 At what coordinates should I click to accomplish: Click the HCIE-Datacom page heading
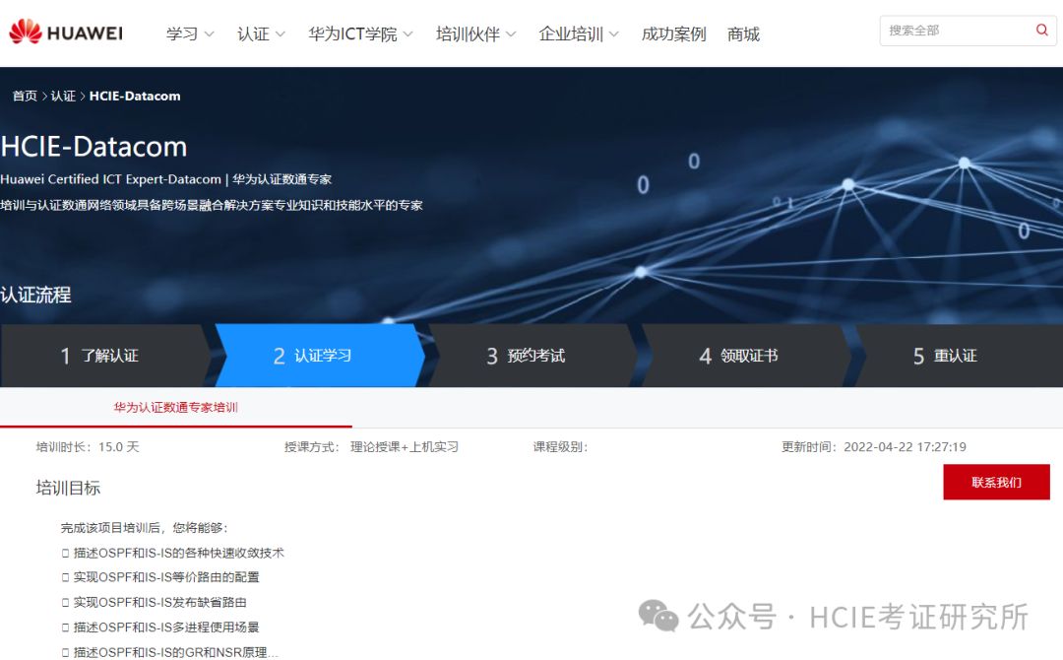[x=94, y=147]
